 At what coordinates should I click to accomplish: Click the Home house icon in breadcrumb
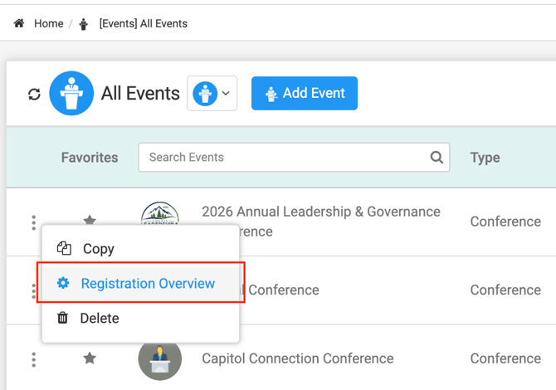click(19, 23)
